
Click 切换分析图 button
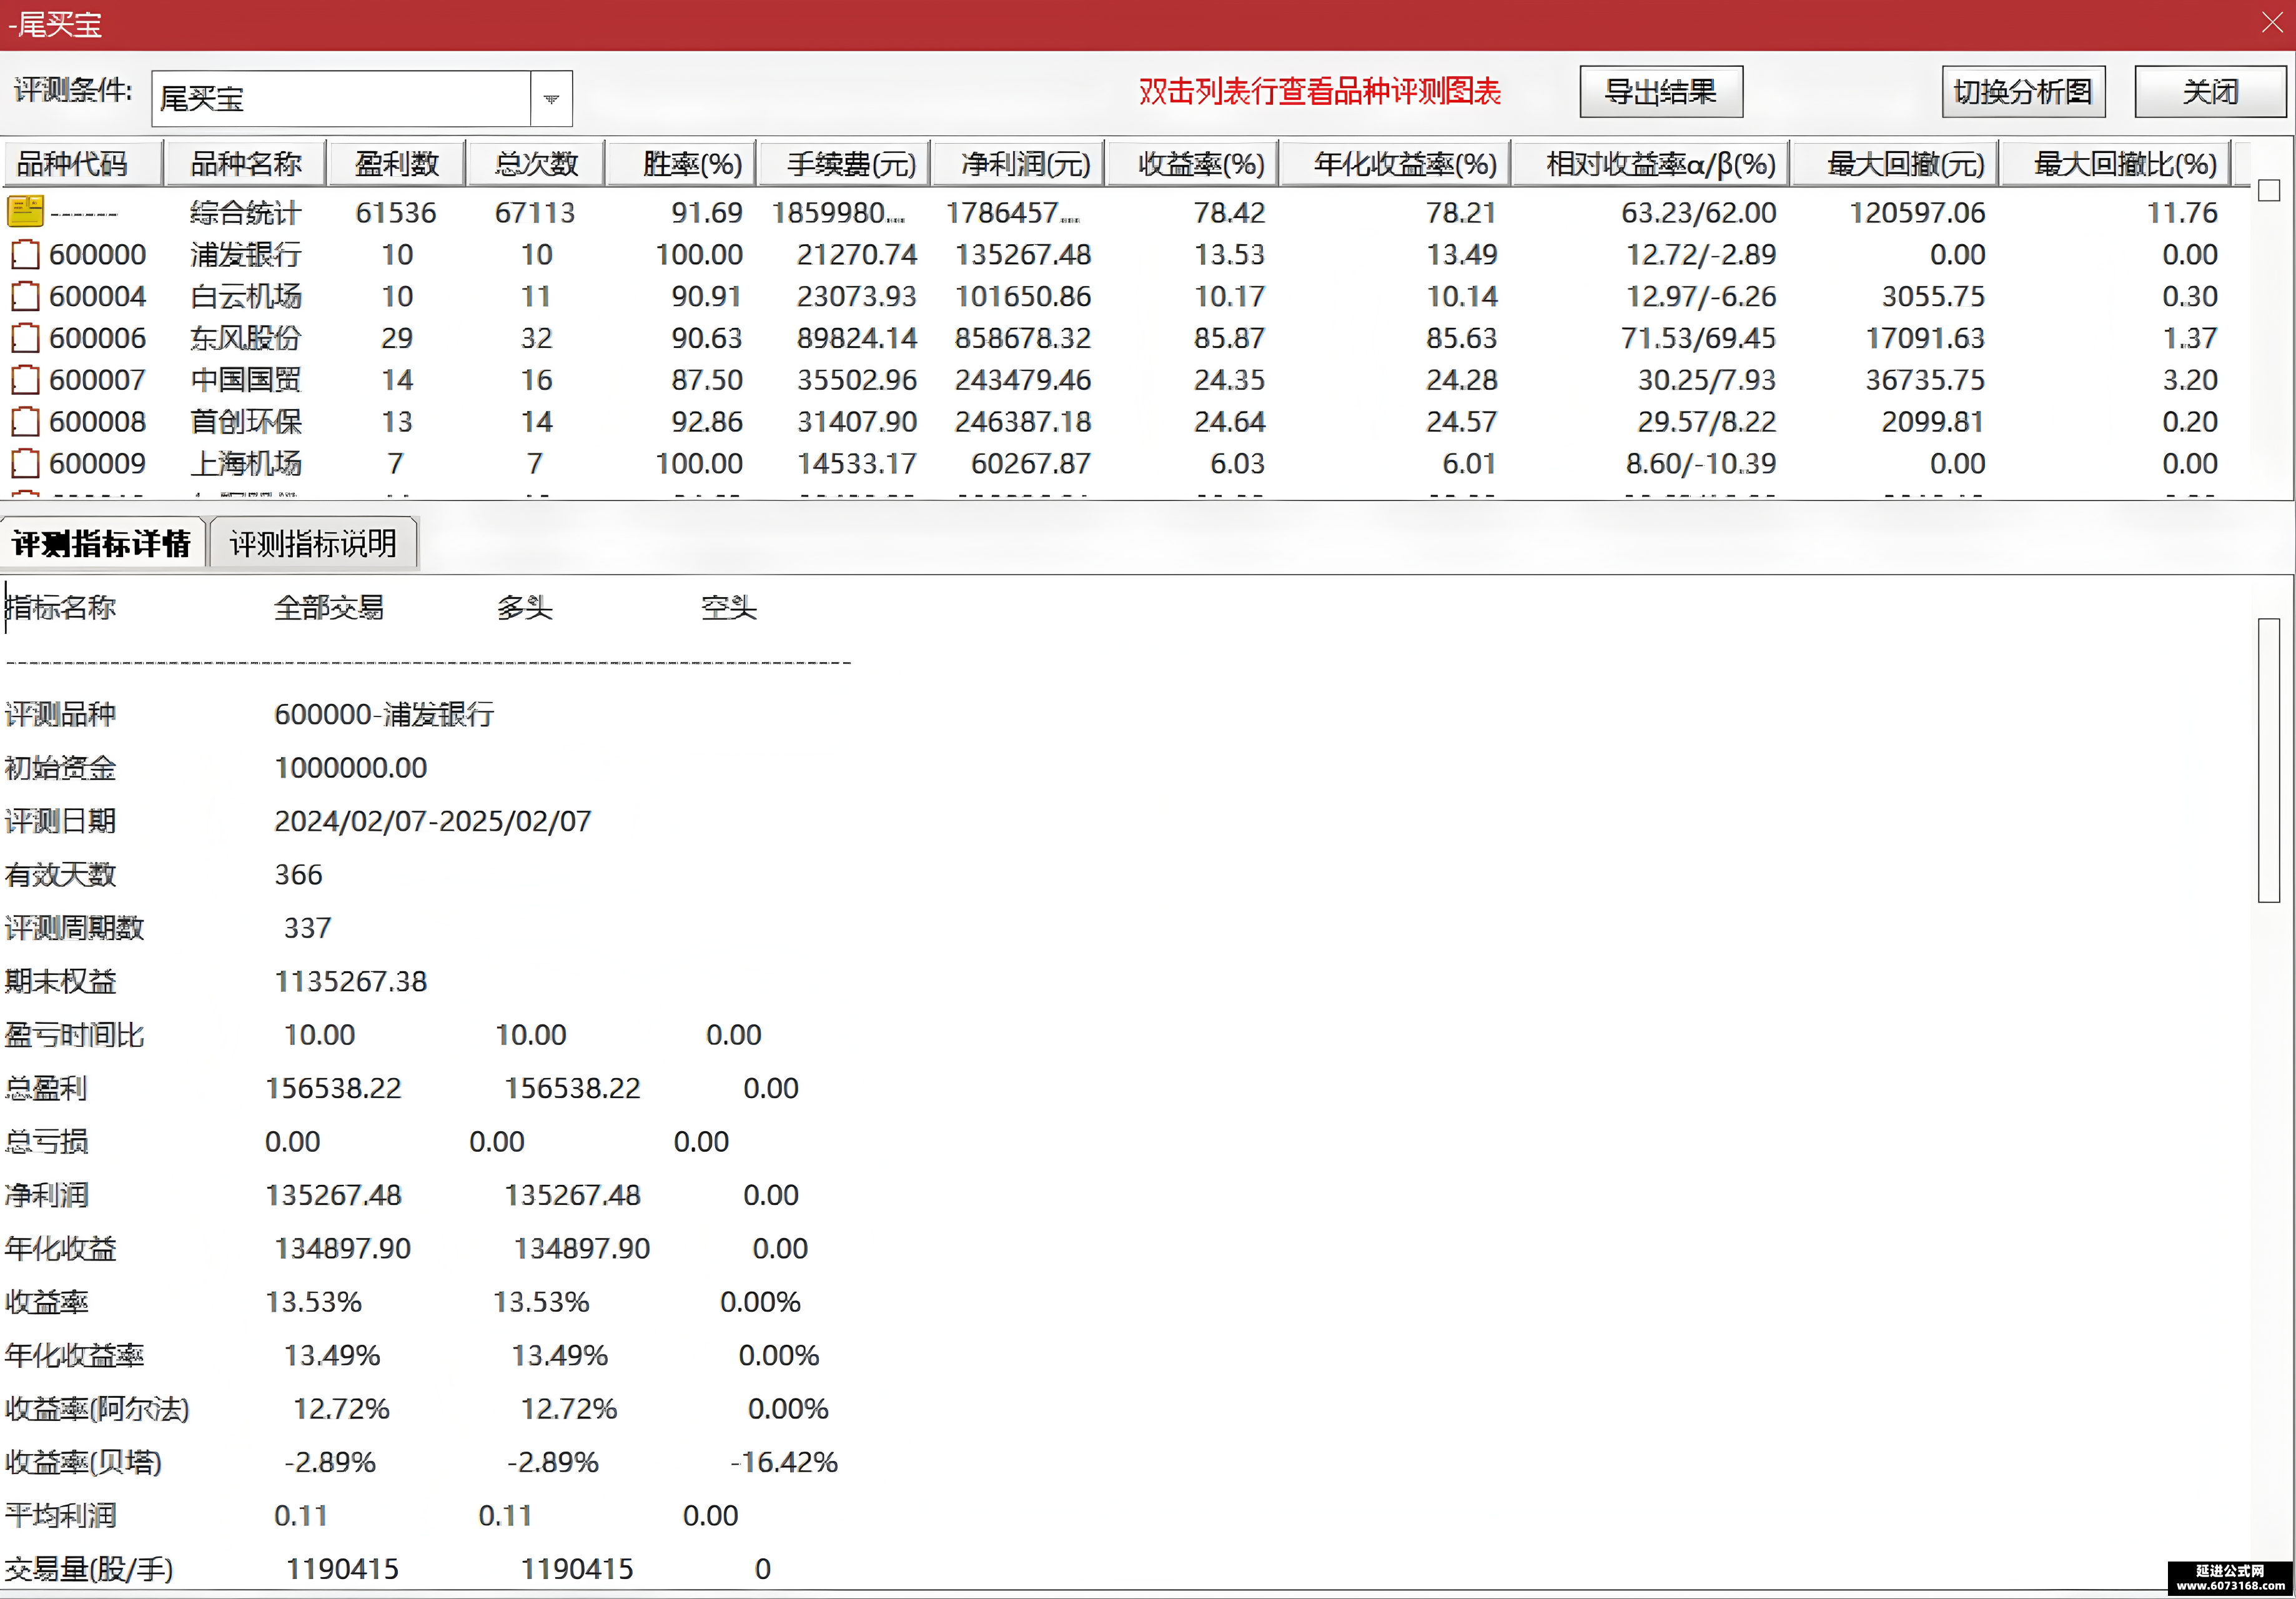[2023, 92]
